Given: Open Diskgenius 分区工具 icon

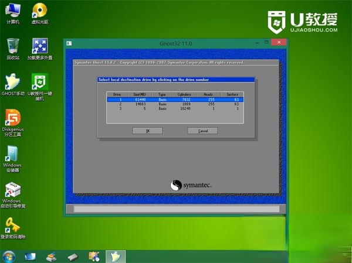Looking at the screenshot, I should 13,123.
